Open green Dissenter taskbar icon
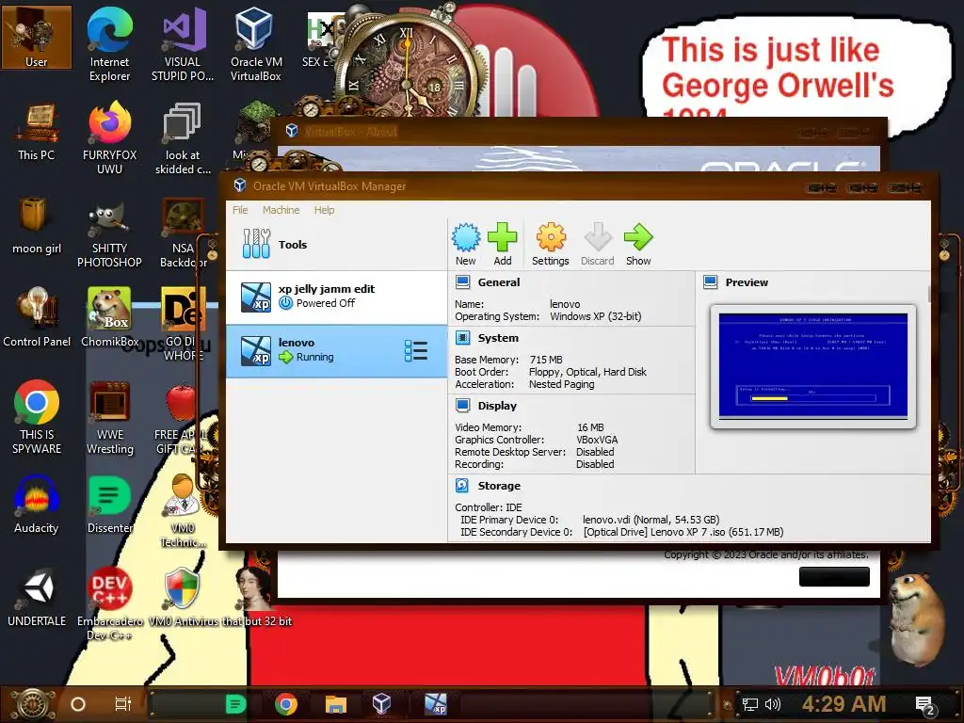Viewport: 964px width, 723px height. (235, 704)
